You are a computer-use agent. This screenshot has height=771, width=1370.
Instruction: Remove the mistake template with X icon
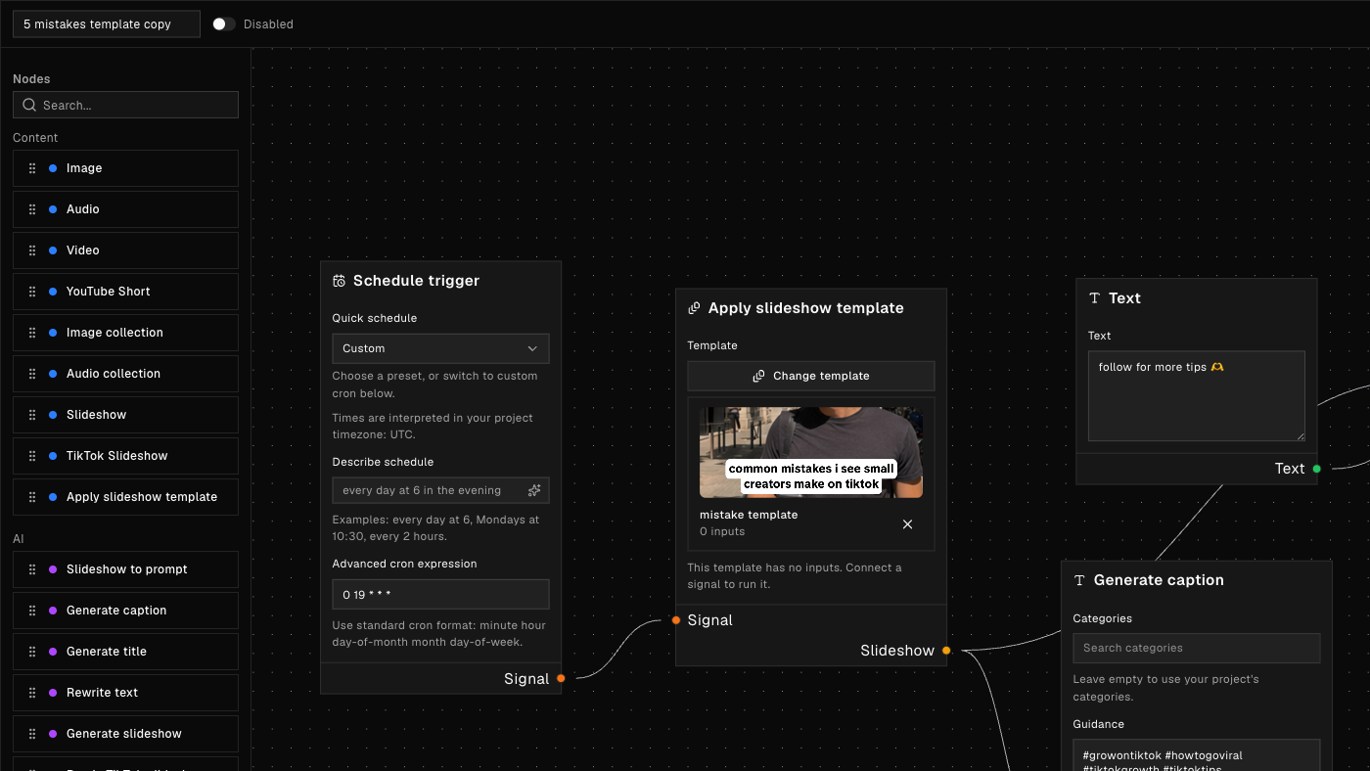pos(907,524)
